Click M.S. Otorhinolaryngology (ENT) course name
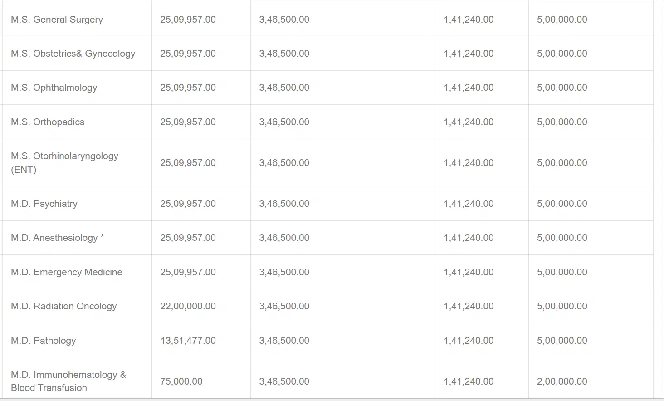Viewport: 664px width, 401px height. coord(64,162)
